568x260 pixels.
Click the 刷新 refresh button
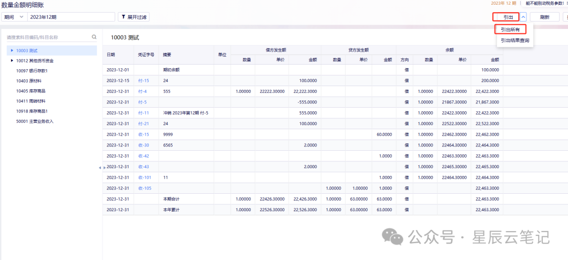click(544, 17)
